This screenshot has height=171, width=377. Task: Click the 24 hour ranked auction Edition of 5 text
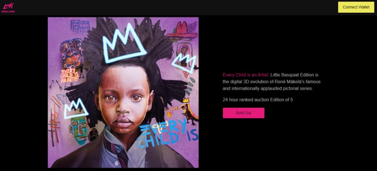[258, 100]
